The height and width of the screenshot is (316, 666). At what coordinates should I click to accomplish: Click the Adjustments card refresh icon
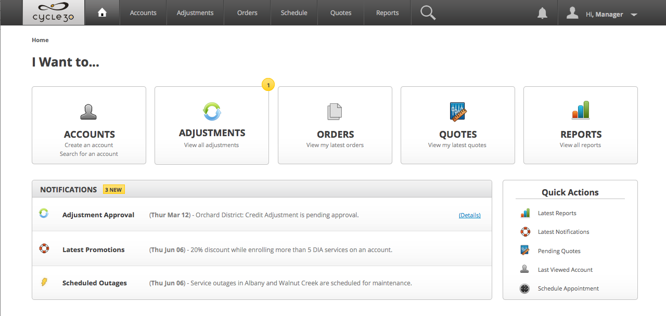212,111
